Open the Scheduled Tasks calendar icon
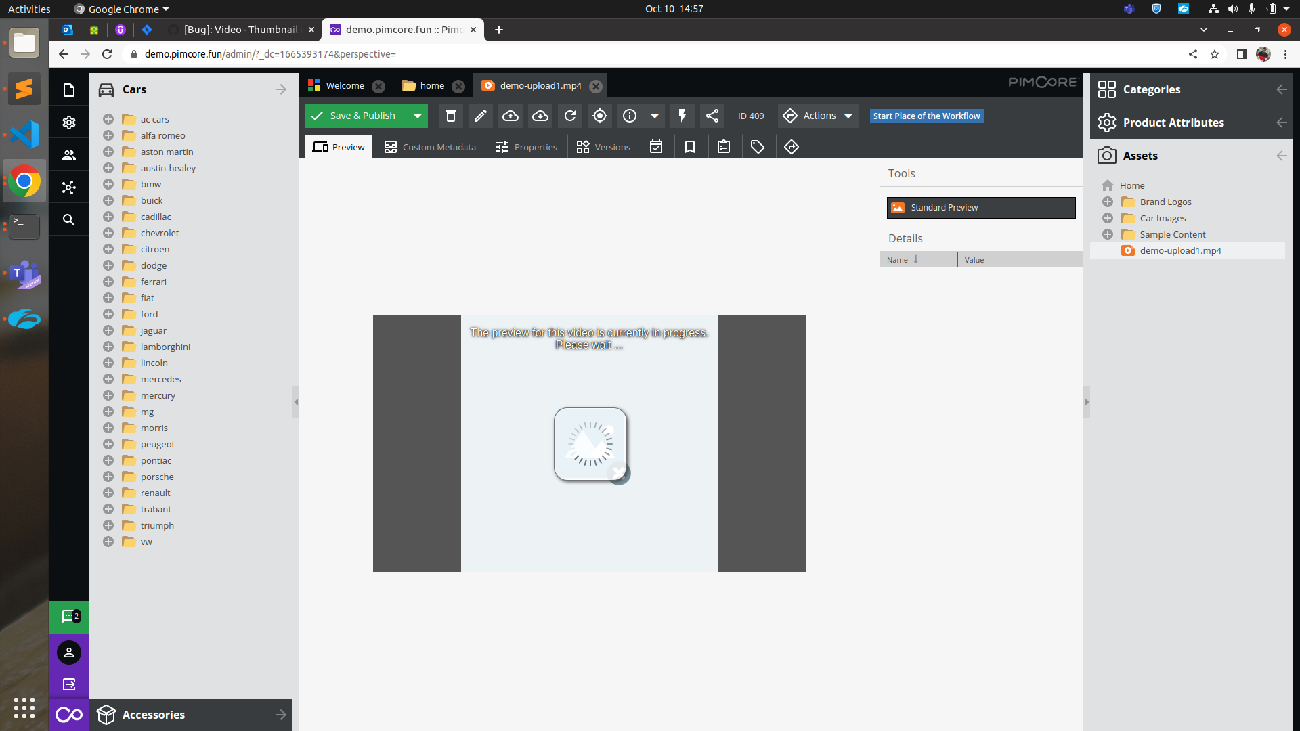 pyautogui.click(x=656, y=146)
